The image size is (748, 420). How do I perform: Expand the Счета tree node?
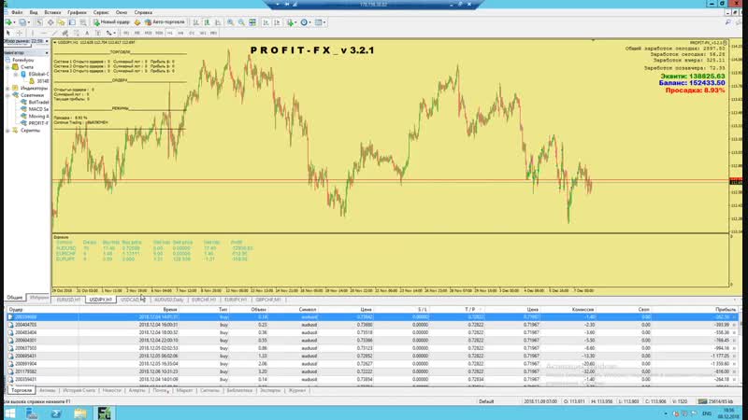click(7, 67)
